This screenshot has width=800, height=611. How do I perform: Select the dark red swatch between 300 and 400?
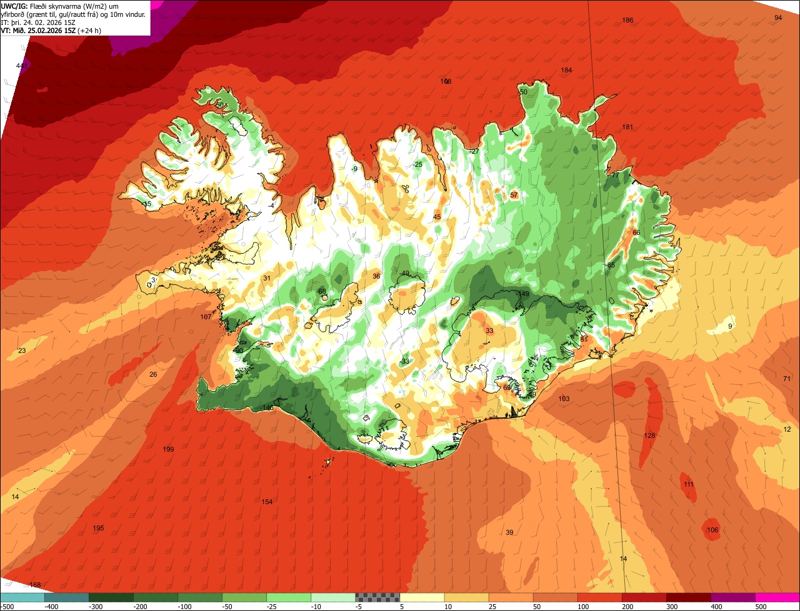click(x=688, y=597)
